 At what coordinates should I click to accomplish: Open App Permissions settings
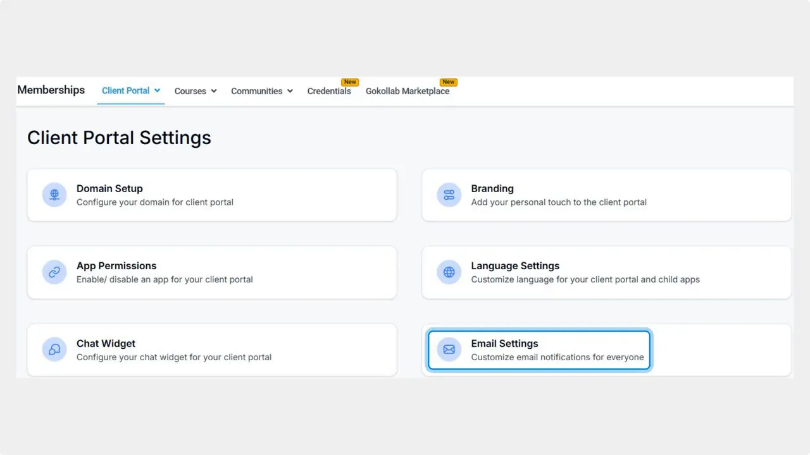click(212, 272)
